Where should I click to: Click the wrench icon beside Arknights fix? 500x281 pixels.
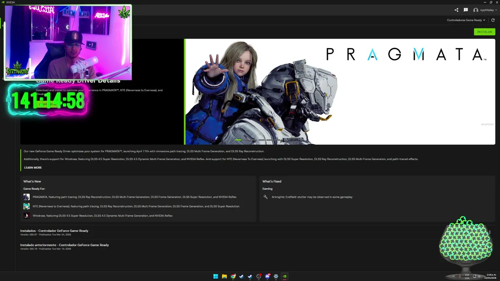pos(266,197)
